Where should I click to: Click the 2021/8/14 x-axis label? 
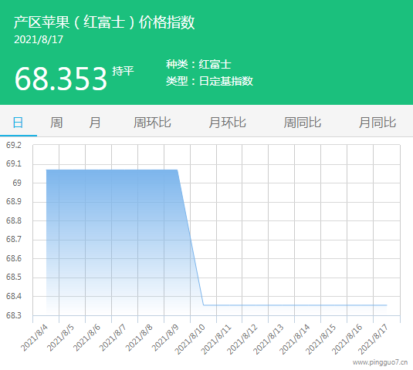coord(295,339)
